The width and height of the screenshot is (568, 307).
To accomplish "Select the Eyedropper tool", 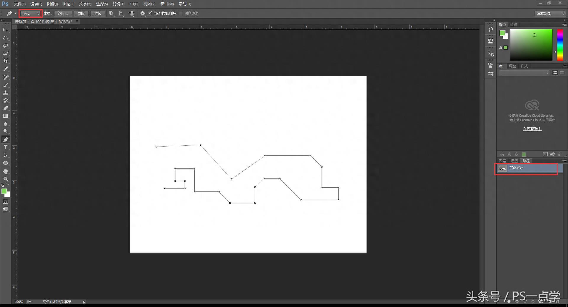I will click(6, 69).
